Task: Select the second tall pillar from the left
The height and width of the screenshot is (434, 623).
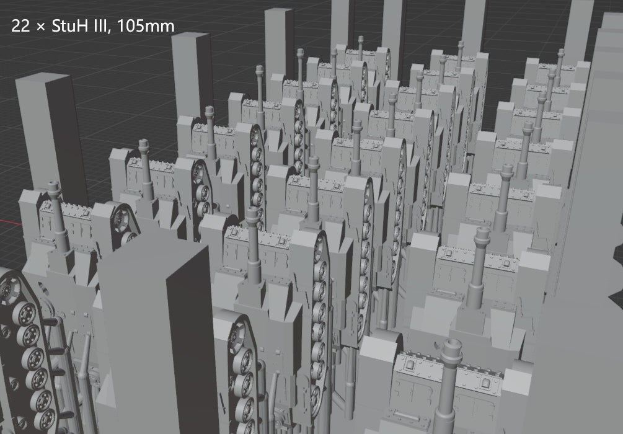Action: pos(193,74)
